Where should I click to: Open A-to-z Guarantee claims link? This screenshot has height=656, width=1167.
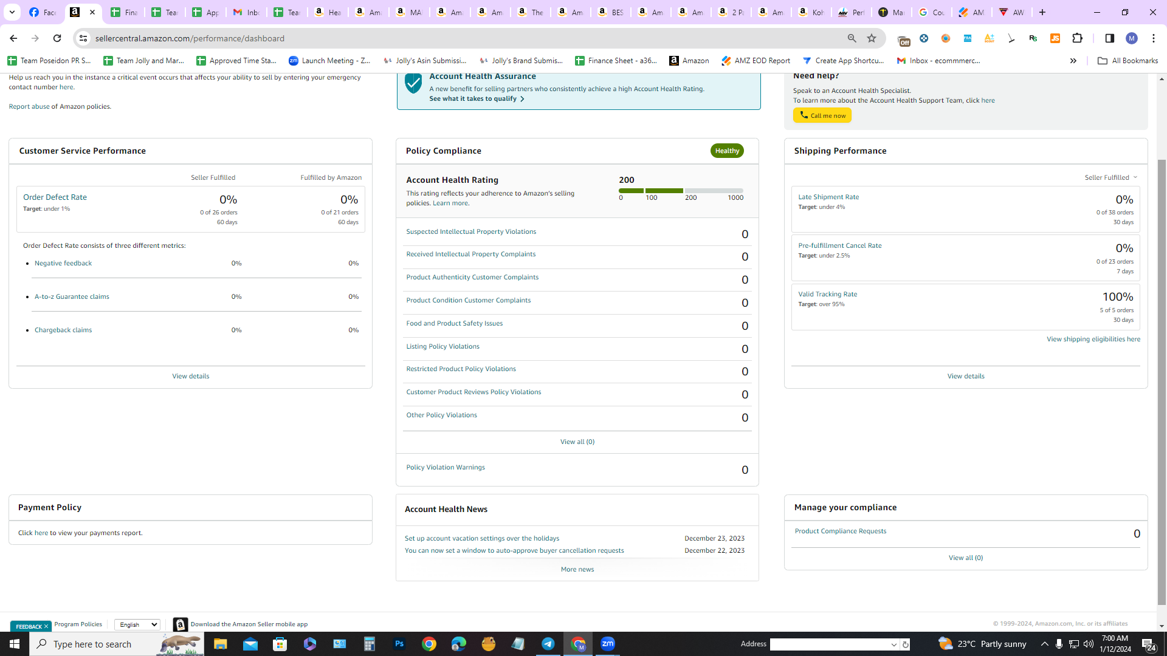tap(72, 296)
